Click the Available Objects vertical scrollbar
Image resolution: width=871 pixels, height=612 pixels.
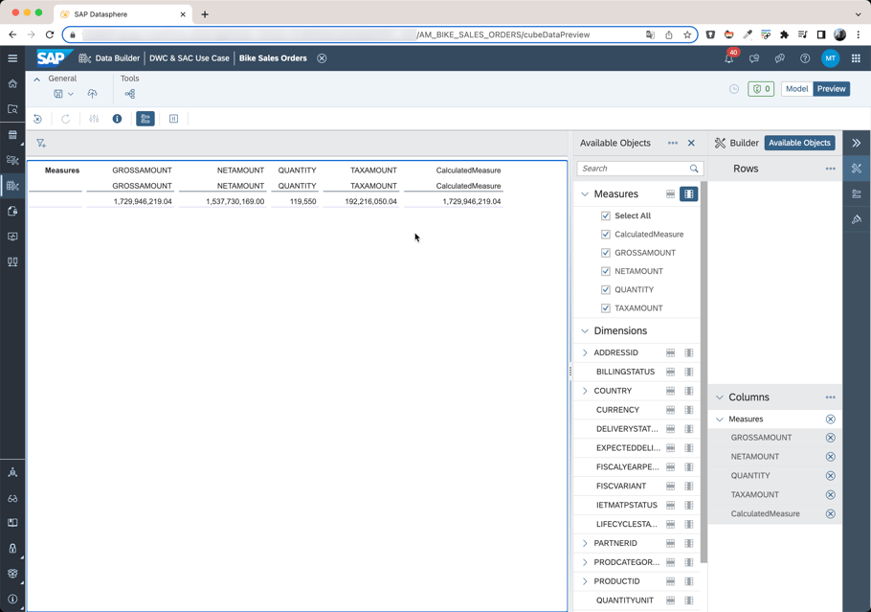[x=703, y=373]
